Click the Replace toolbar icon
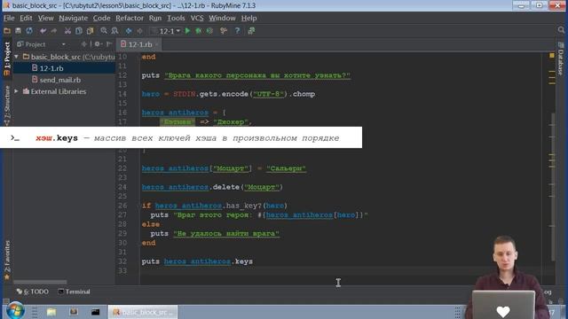568x319 pixels. [114, 31]
